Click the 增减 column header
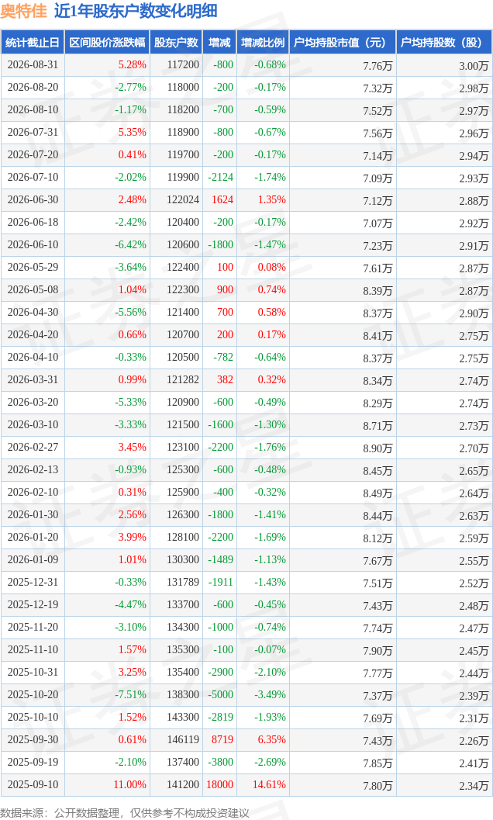Image resolution: width=493 pixels, height=820 pixels. (x=219, y=43)
